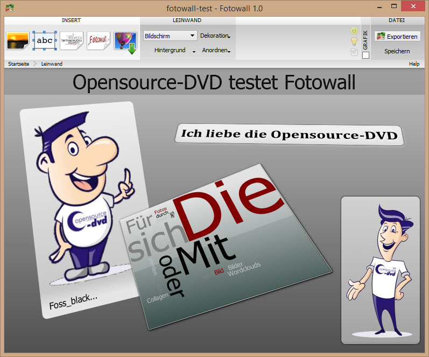Click the Exportieren button
The width and height of the screenshot is (429, 357).
point(397,37)
